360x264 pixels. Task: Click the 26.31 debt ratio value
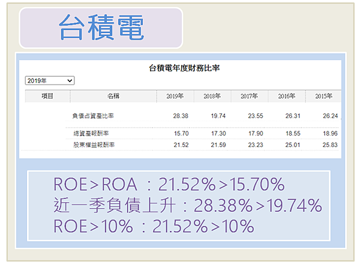pyautogui.click(x=293, y=116)
